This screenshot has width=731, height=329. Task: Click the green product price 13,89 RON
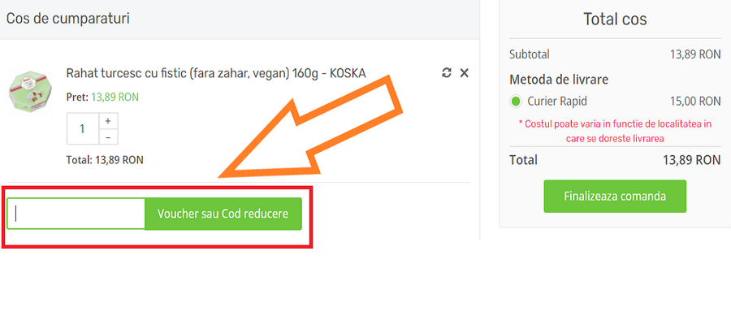pos(115,97)
